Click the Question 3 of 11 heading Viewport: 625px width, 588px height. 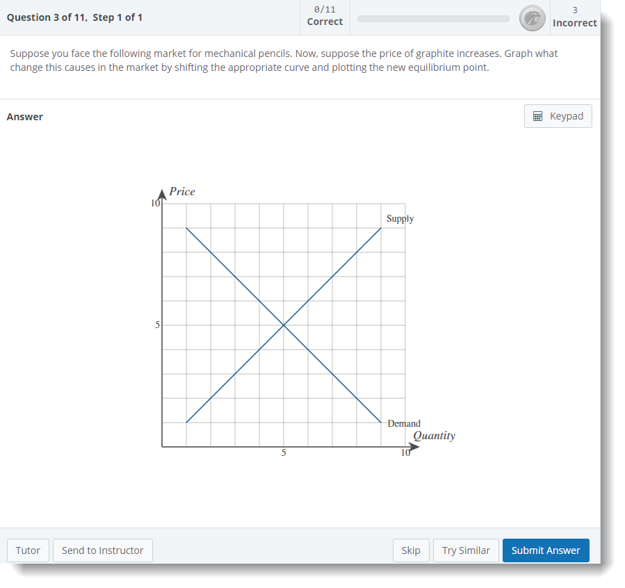click(74, 17)
